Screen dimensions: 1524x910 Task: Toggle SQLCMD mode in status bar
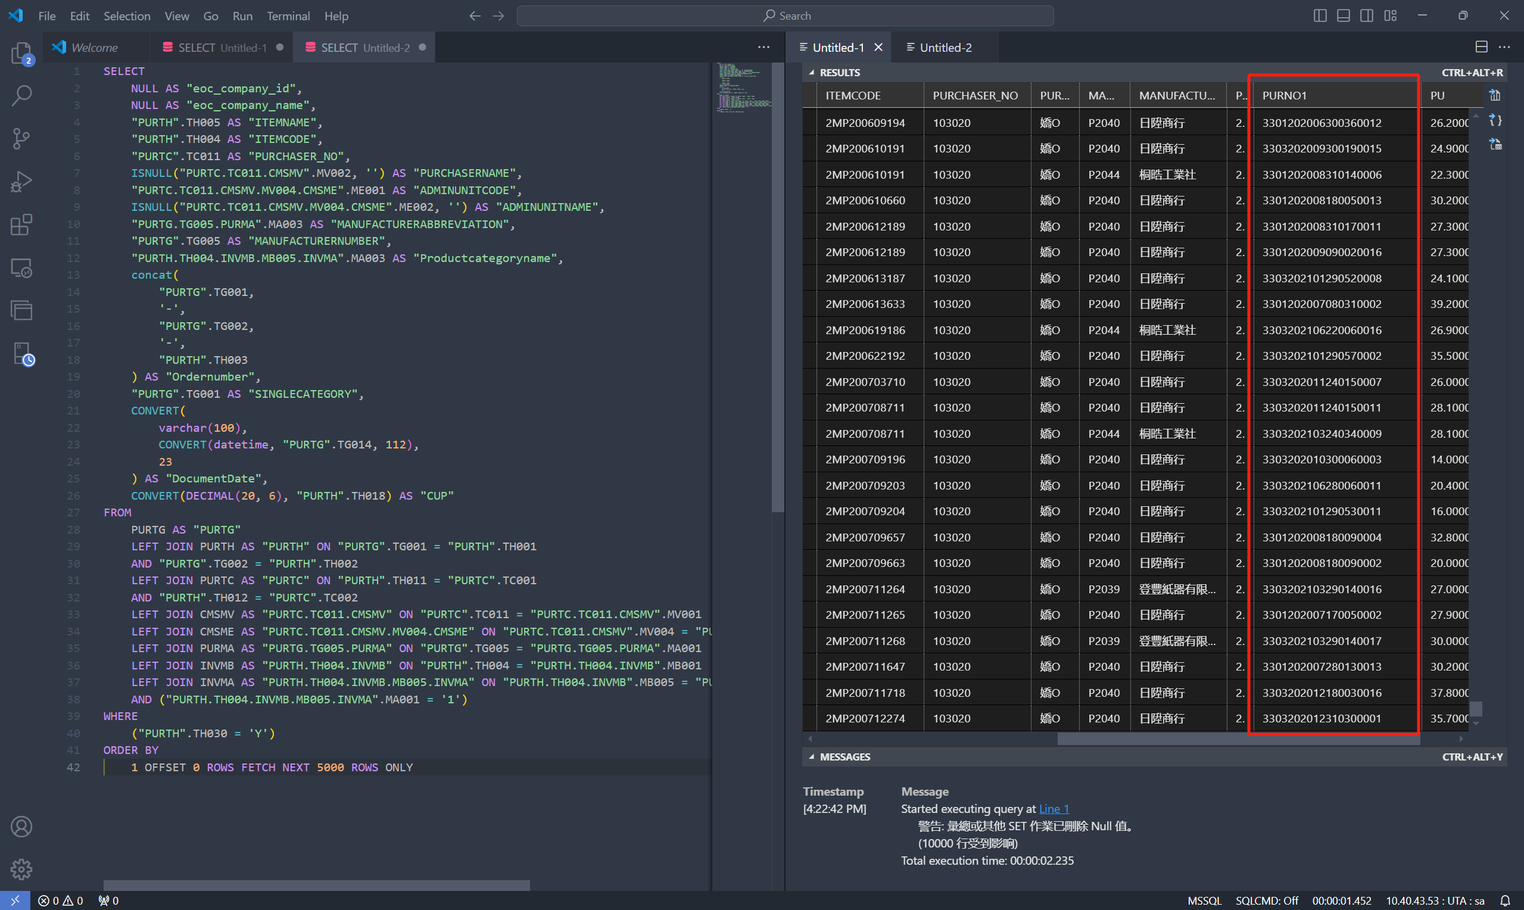tap(1267, 901)
